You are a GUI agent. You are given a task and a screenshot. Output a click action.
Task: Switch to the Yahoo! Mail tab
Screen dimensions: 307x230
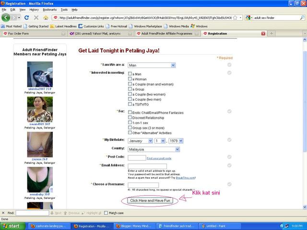101,34
